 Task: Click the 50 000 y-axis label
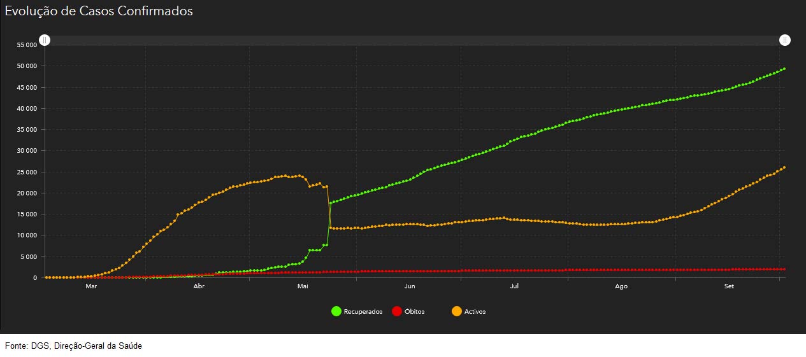[26, 66]
